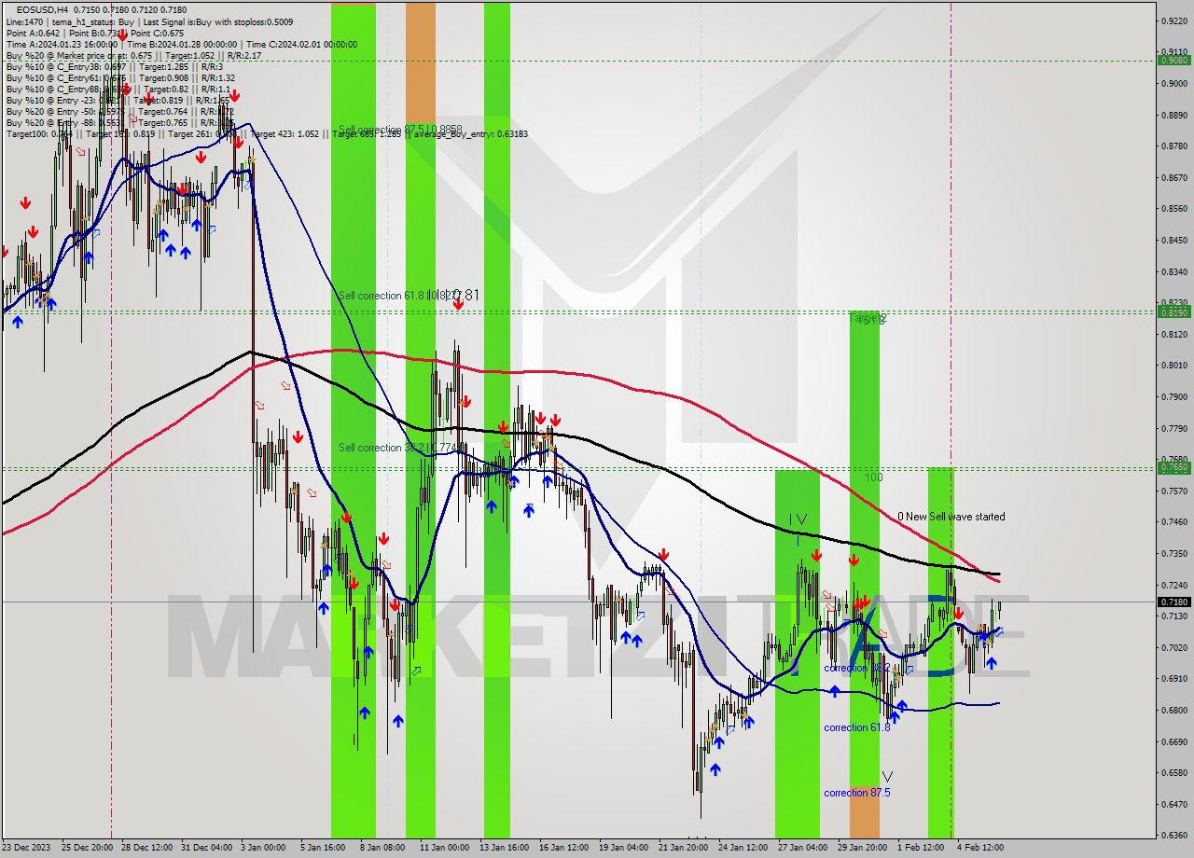The height and width of the screenshot is (858, 1194).
Task: Select the '31 Dec 04:00' time label
Action: coord(208,848)
